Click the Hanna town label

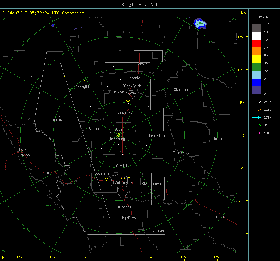pyautogui.click(x=217, y=138)
